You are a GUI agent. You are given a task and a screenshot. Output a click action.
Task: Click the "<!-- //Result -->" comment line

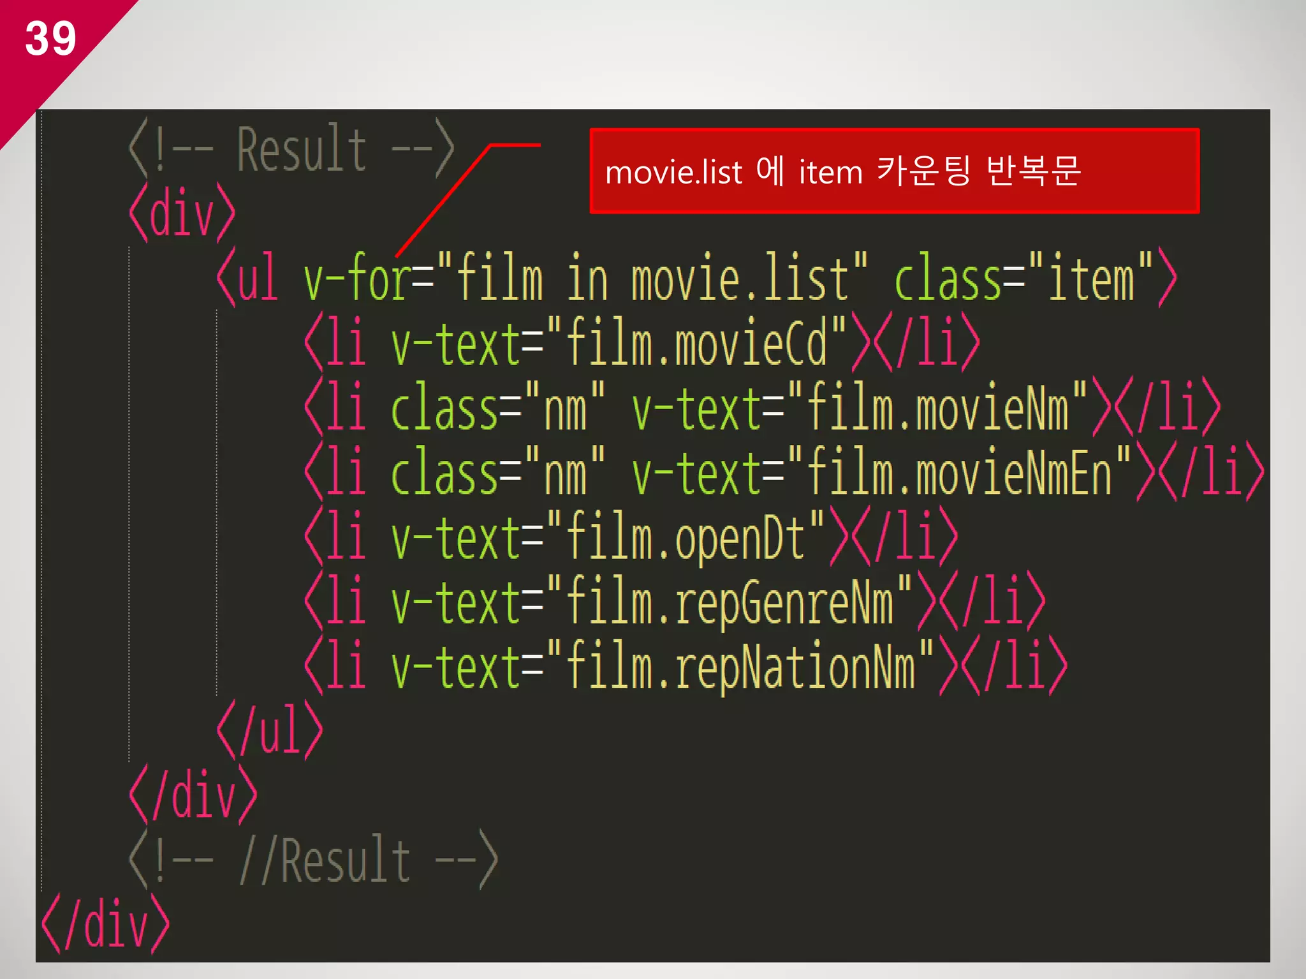tap(313, 860)
